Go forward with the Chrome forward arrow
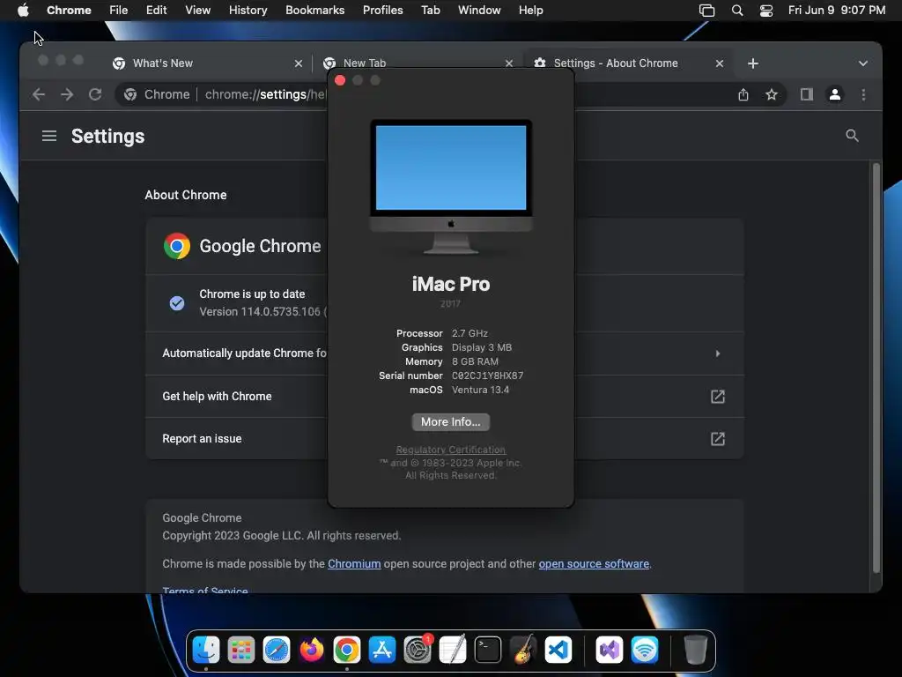The height and width of the screenshot is (677, 902). [67, 94]
